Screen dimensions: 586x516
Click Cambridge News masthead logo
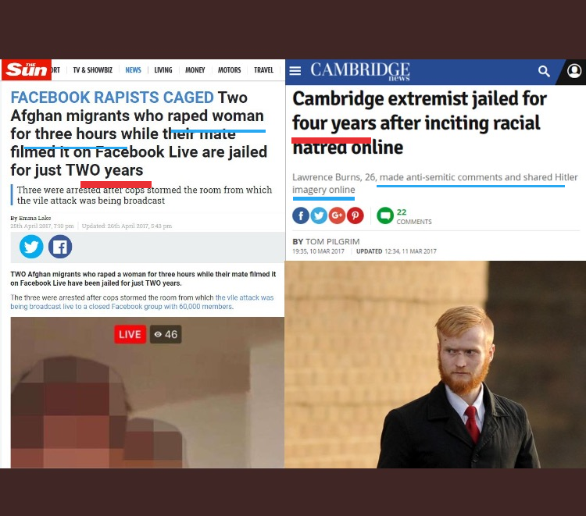point(360,71)
